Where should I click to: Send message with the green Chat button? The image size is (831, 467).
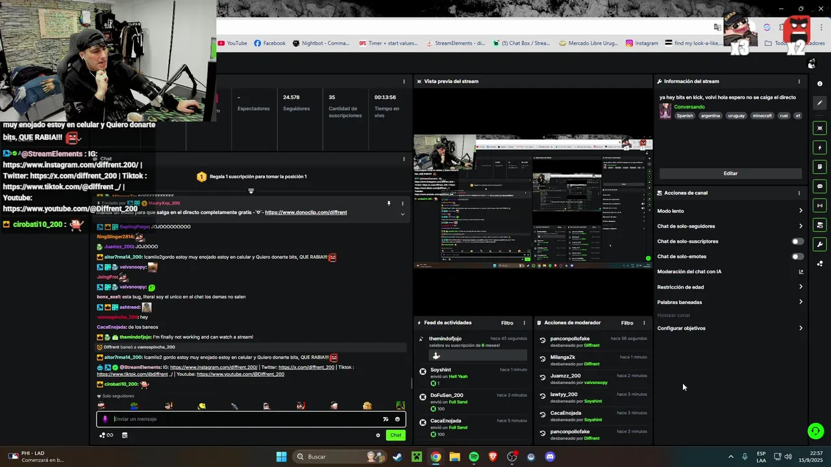point(395,435)
